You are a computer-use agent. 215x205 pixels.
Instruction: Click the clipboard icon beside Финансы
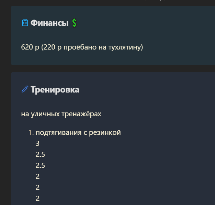(25, 23)
